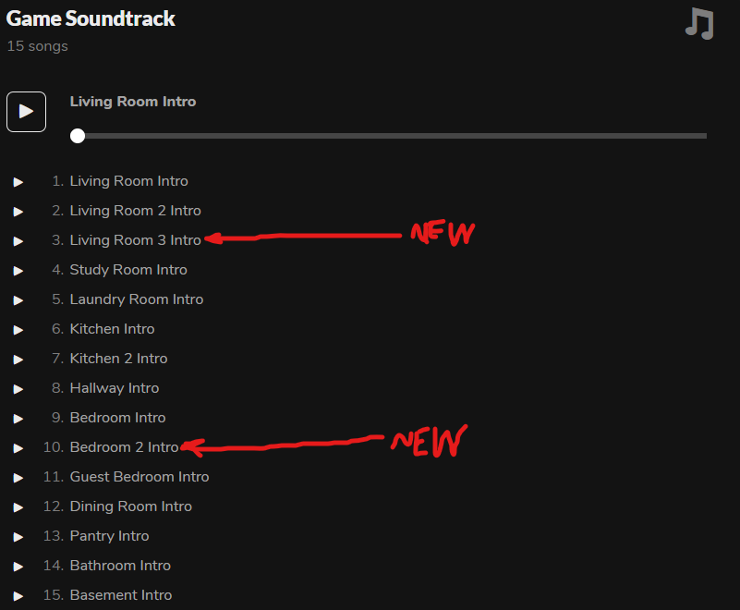Click the music note icon
740x610 pixels.
point(699,23)
